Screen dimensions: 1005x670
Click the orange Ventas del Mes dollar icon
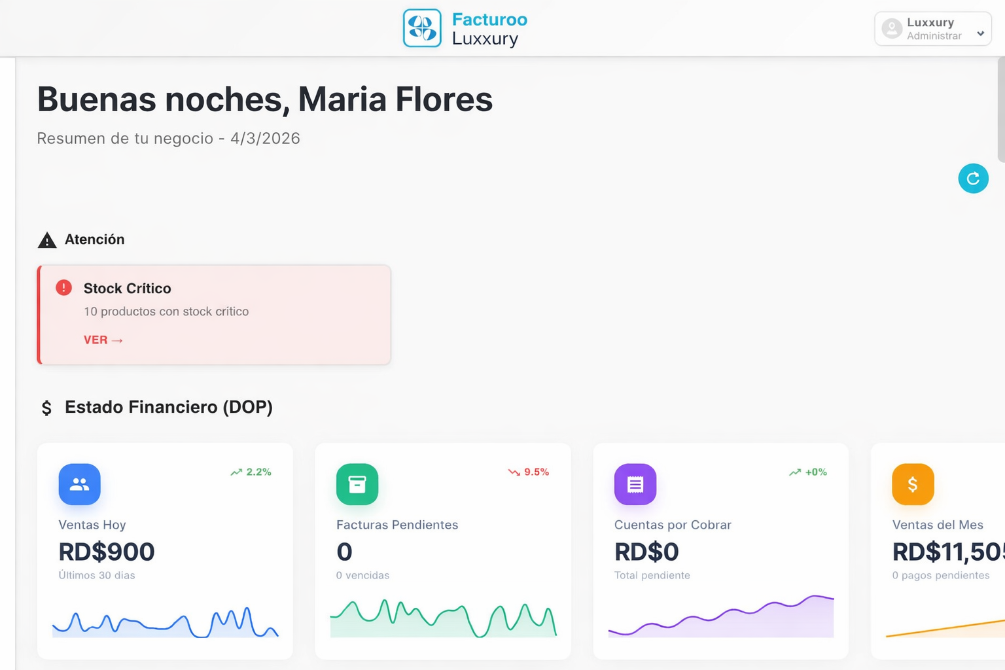pos(913,484)
